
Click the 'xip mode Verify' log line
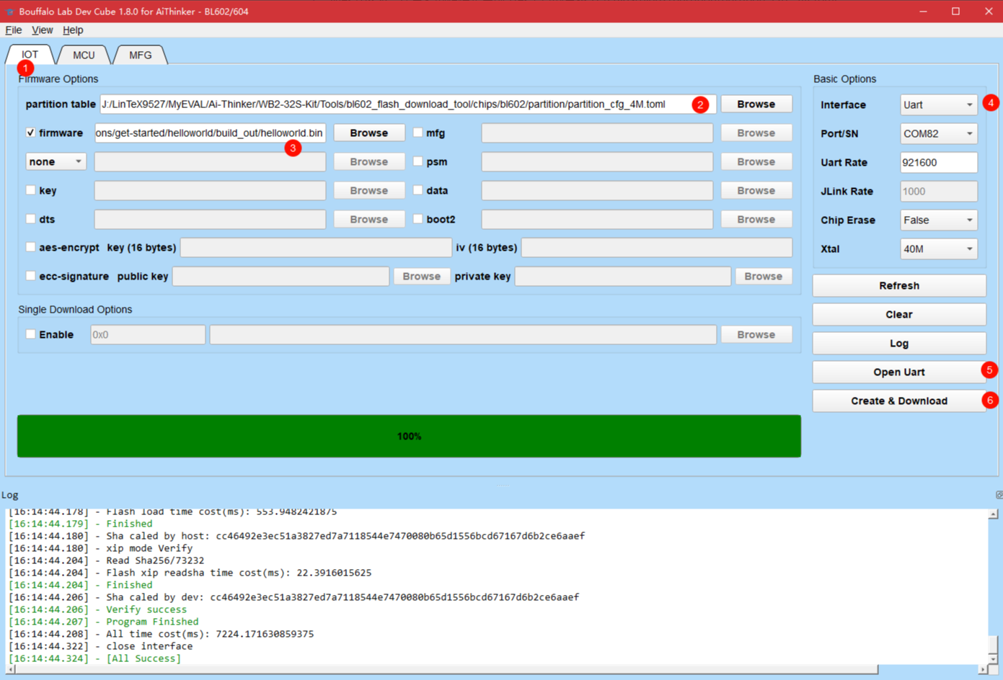(100, 548)
